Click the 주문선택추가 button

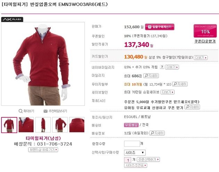point(148,159)
